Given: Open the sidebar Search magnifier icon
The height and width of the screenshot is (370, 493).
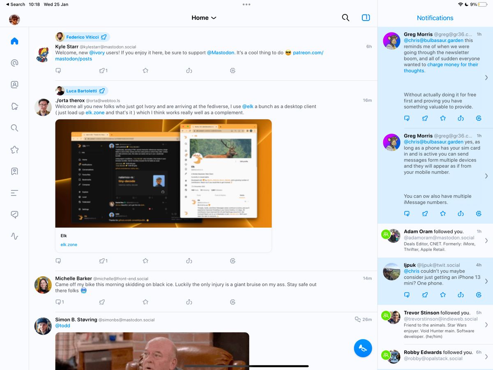Looking at the screenshot, I should point(14,128).
